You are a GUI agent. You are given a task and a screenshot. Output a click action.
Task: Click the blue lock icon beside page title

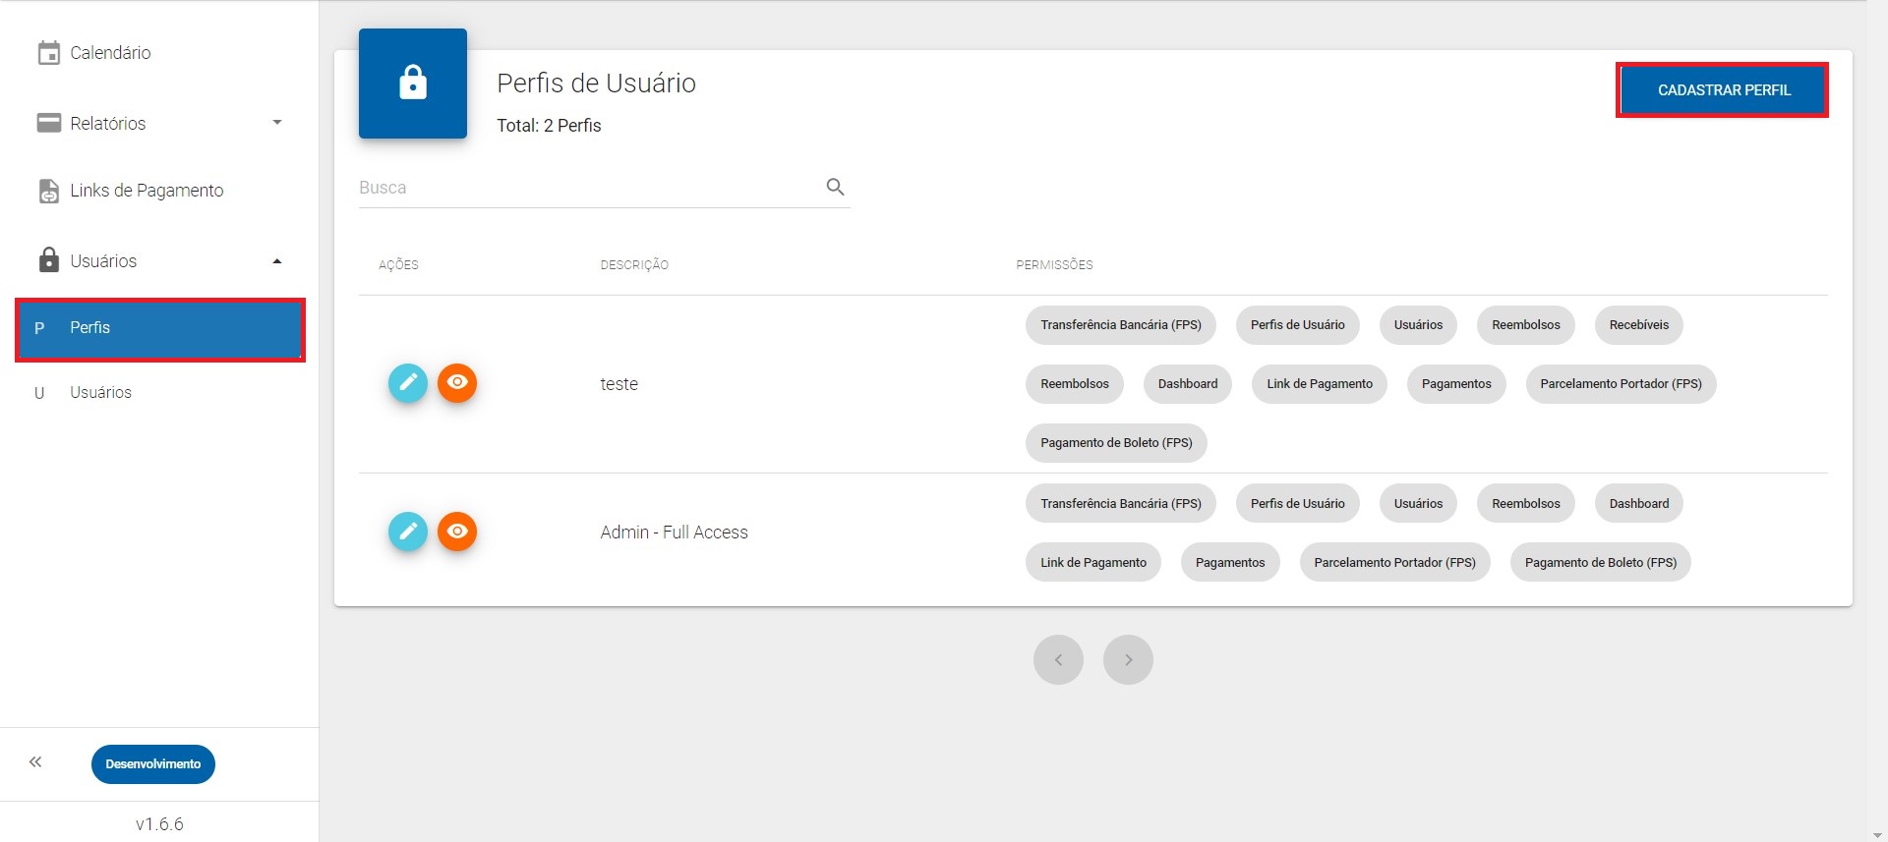pyautogui.click(x=413, y=84)
